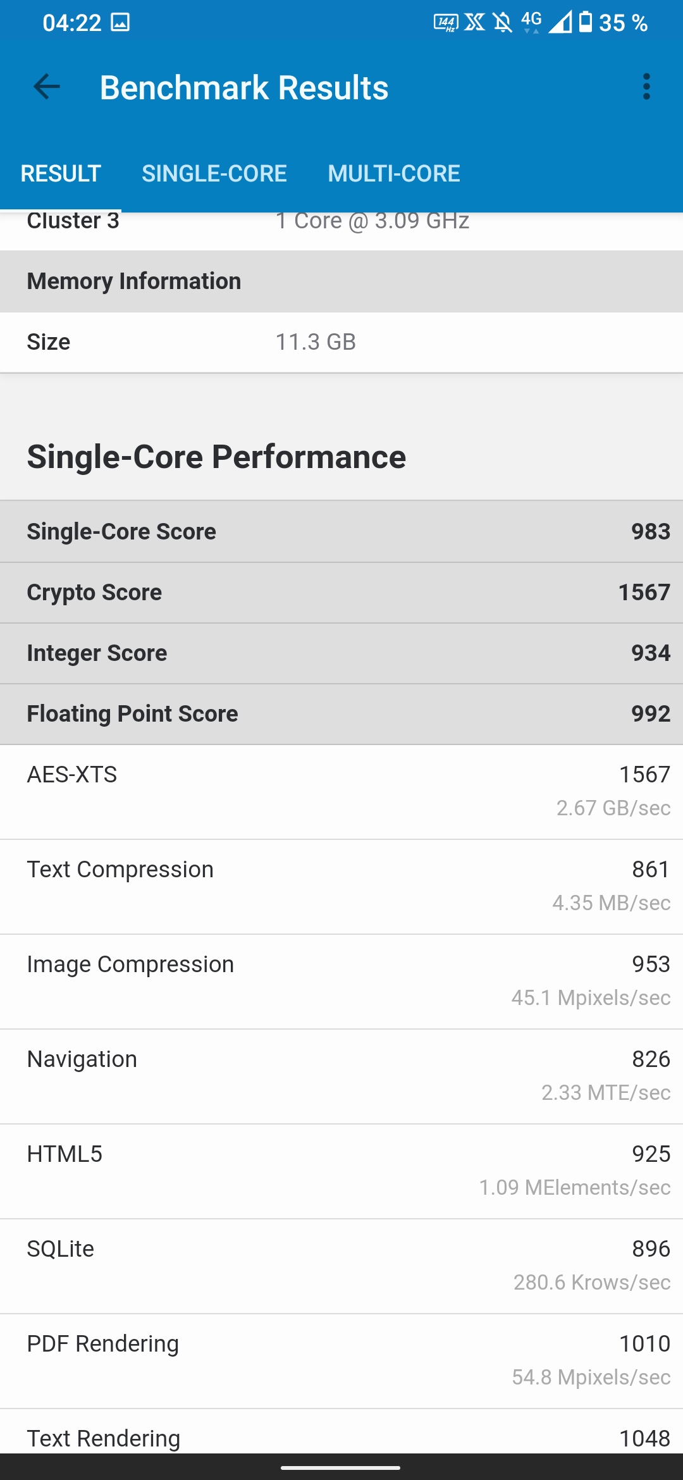Tap the 144Hz refresh rate status icon

(x=445, y=23)
